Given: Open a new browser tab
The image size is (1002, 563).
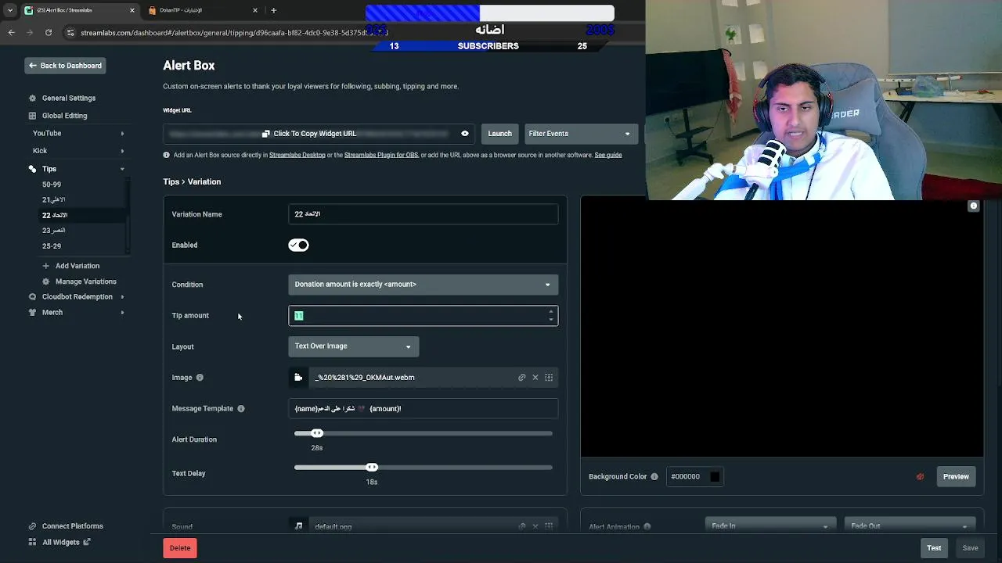Looking at the screenshot, I should 273,11.
